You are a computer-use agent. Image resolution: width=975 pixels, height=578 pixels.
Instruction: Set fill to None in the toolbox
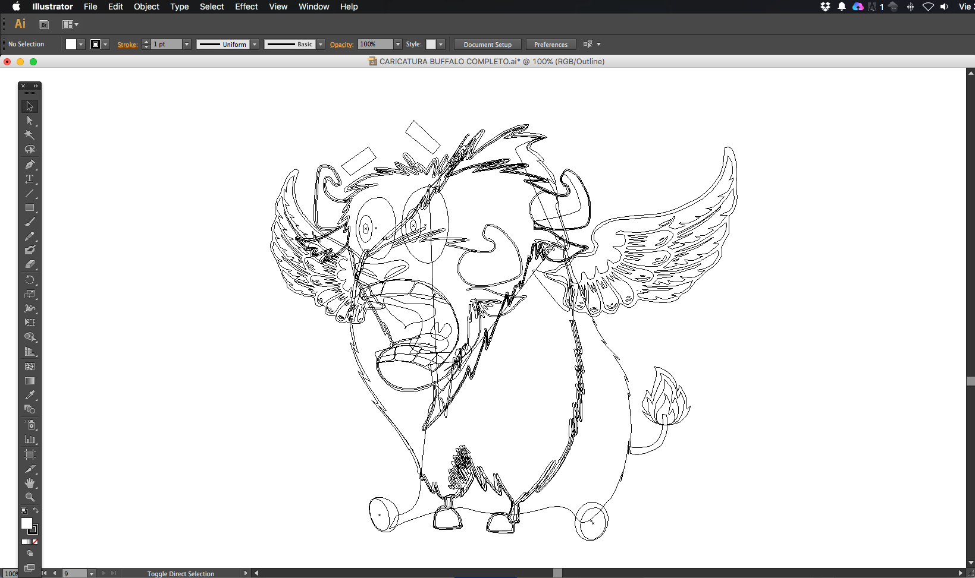[35, 542]
